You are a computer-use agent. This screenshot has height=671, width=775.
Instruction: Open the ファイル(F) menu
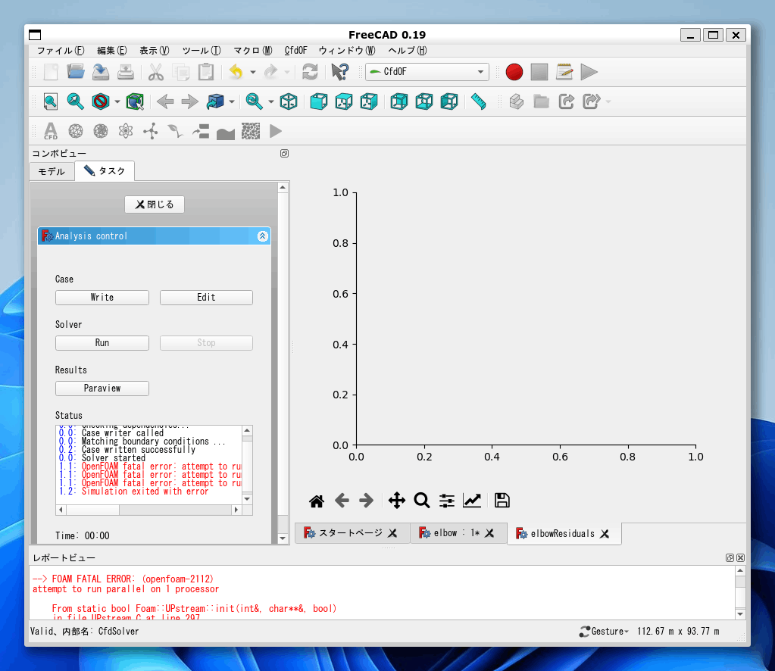coord(61,51)
